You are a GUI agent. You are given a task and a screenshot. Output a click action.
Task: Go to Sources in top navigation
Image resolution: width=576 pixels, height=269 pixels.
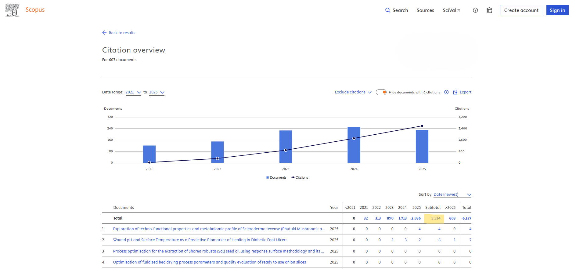425,10
